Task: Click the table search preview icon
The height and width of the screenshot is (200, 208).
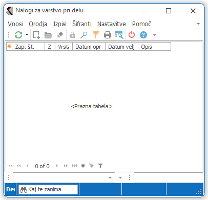Action: click(x=119, y=35)
